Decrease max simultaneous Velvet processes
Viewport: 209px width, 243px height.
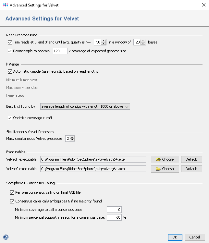72,140
